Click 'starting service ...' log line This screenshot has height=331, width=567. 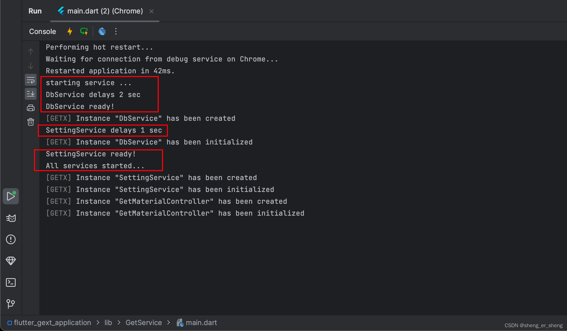click(x=89, y=83)
